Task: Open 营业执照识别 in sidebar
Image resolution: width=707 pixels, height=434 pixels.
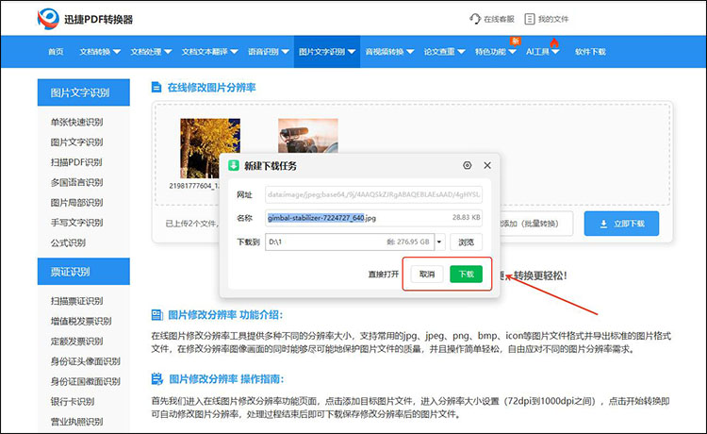Action: [x=76, y=422]
